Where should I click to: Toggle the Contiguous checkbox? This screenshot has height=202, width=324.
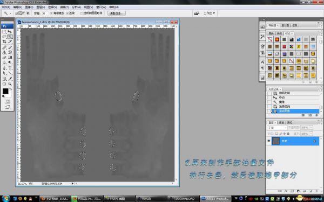(x=67, y=13)
